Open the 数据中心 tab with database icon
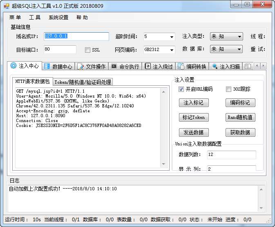275x227 pixels. pyautogui.click(x=47, y=67)
